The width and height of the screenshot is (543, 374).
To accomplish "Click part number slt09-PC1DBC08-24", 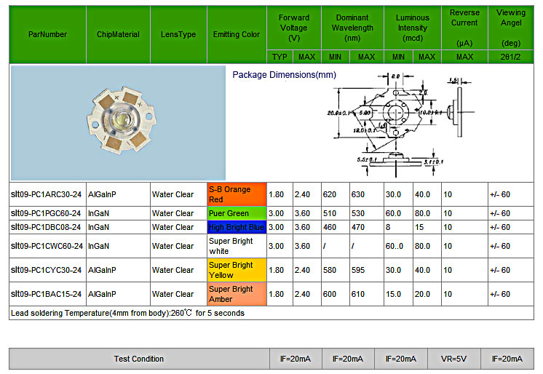I will pyautogui.click(x=46, y=227).
